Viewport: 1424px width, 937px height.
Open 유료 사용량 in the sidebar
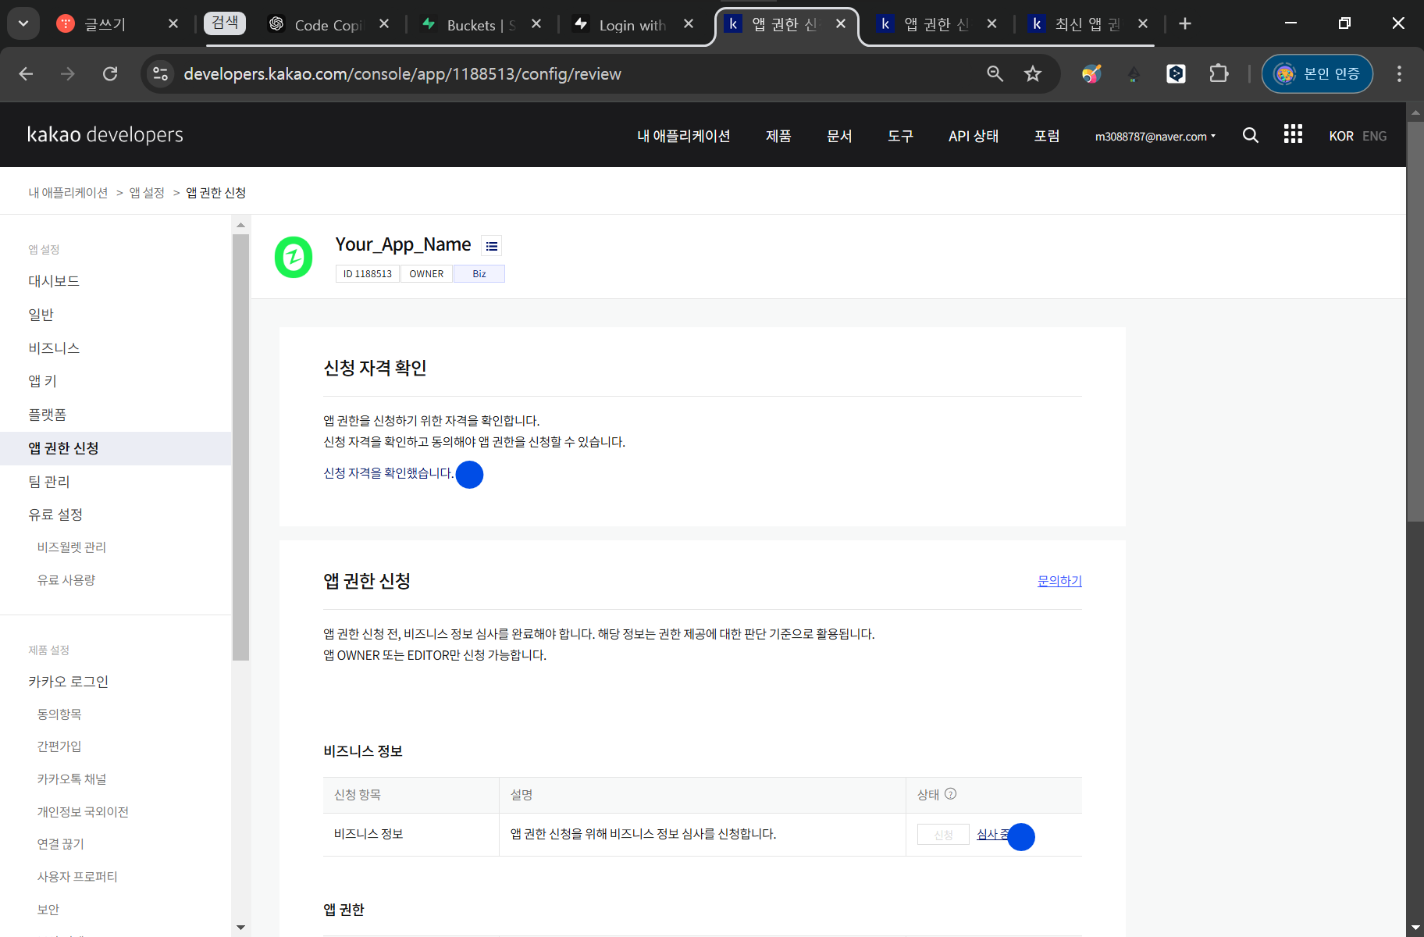click(66, 580)
